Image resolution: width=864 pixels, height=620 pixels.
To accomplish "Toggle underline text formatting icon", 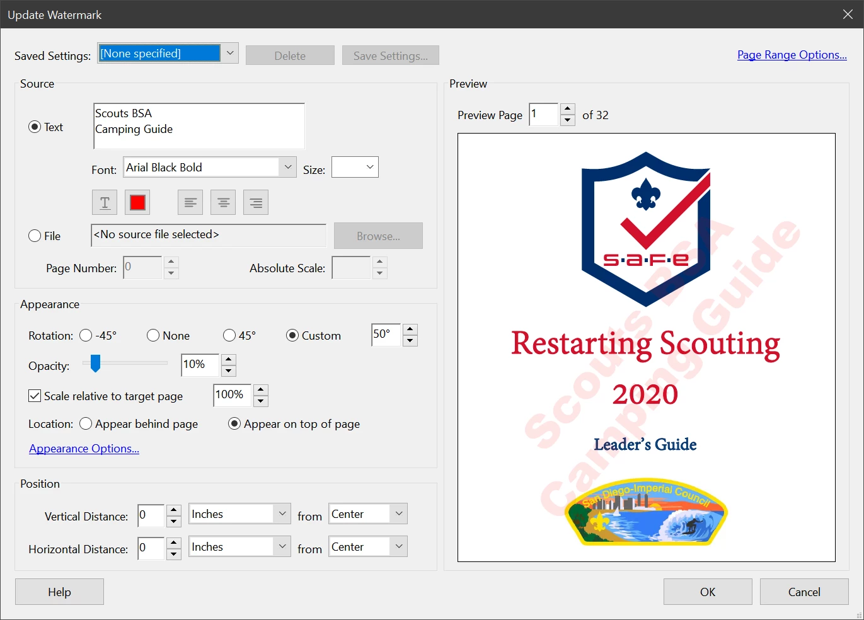I will click(105, 202).
